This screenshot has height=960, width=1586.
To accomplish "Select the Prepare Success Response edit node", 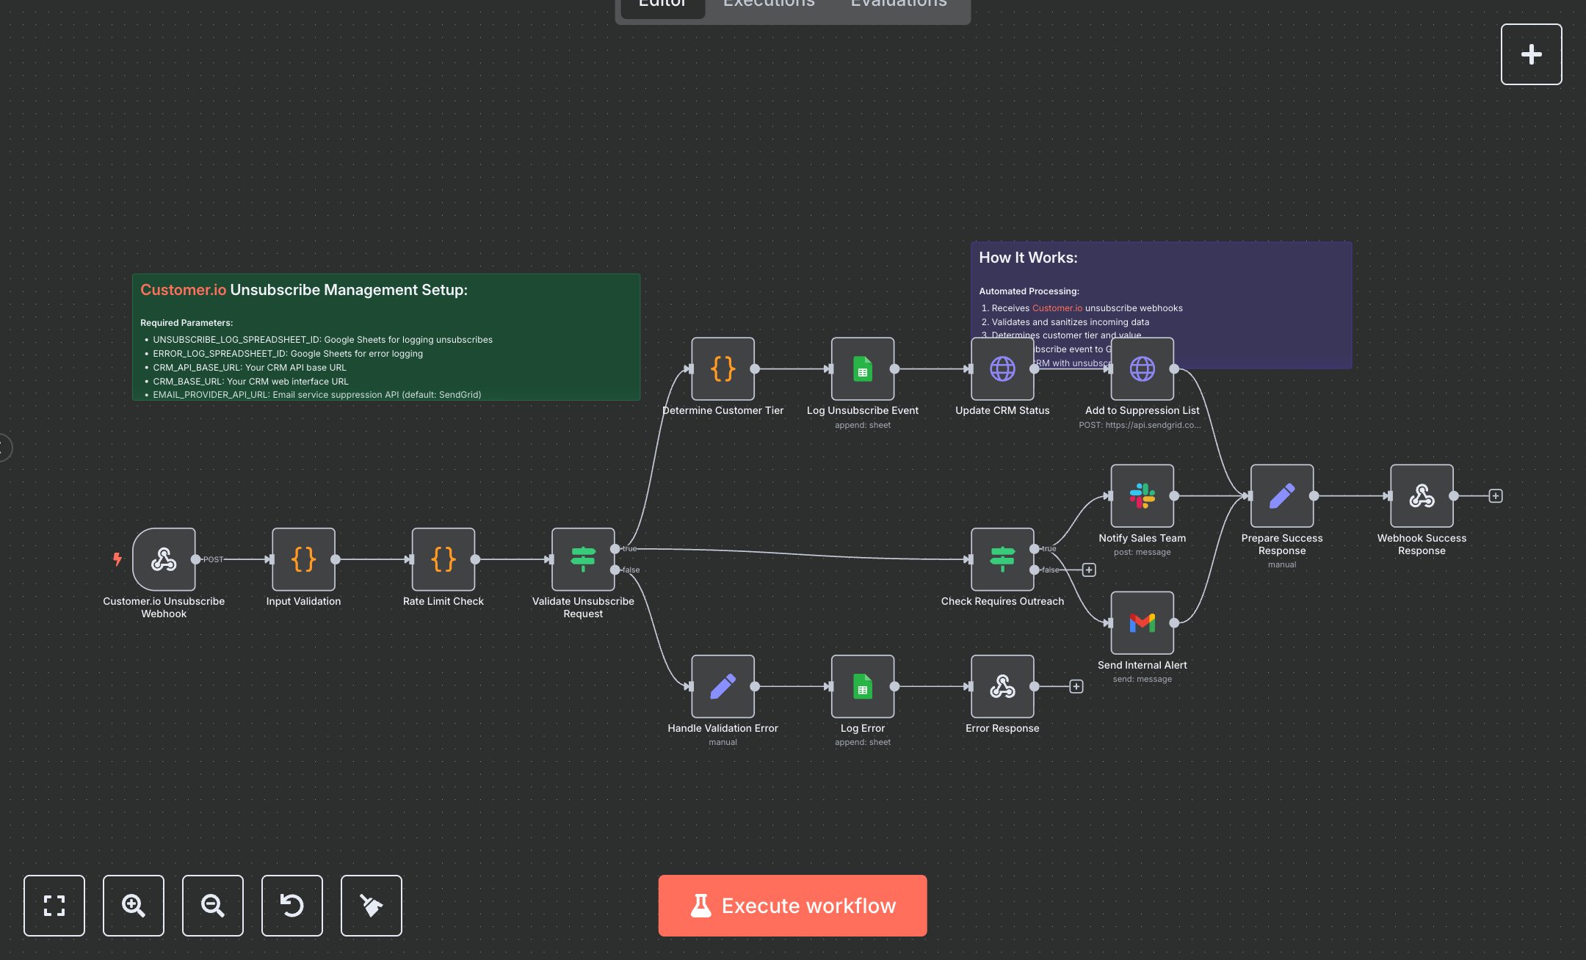I will (1281, 496).
